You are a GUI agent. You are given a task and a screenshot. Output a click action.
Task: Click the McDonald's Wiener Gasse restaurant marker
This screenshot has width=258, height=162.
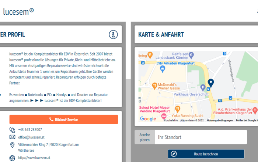coord(154,85)
